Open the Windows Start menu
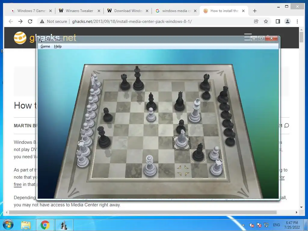Viewport: 308px width, 231px height. coord(8,225)
